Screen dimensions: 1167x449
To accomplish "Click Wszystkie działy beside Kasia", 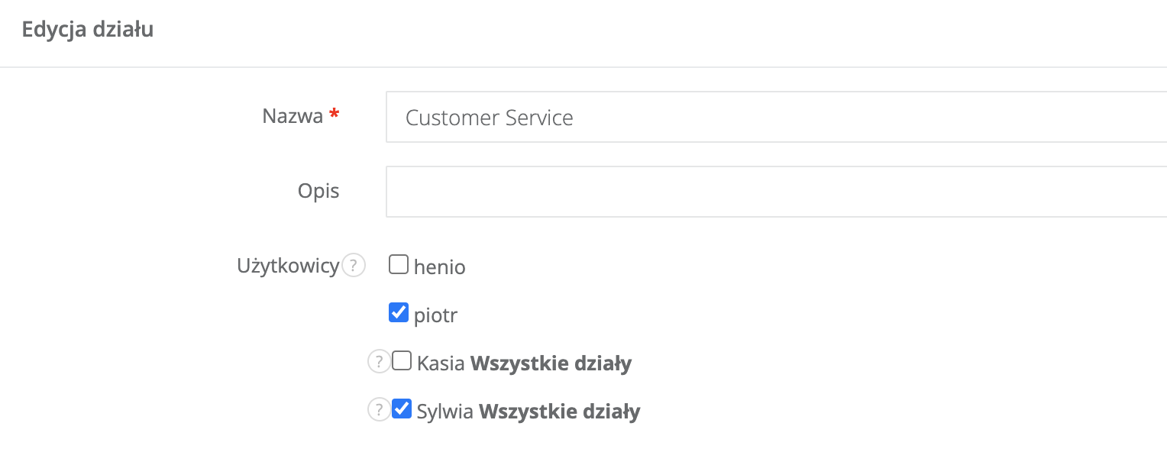I will click(551, 363).
